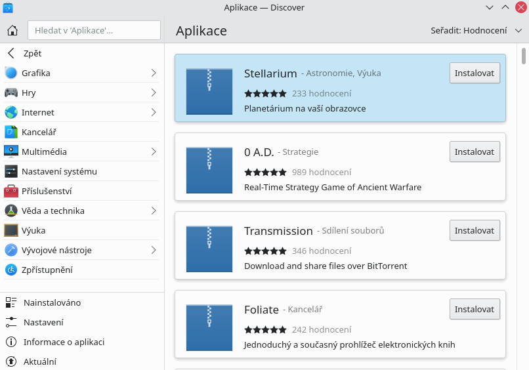Click '242 hodnocení' review count
Image resolution: width=529 pixels, height=370 pixels.
coord(322,329)
